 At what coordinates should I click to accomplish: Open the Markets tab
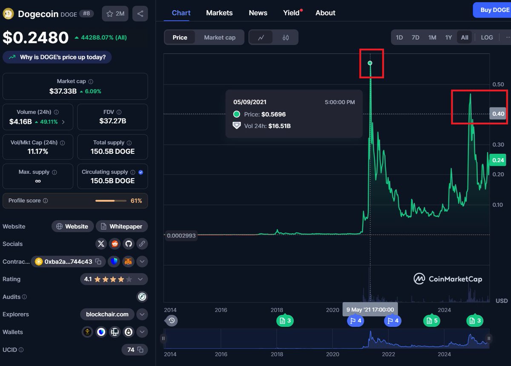219,13
